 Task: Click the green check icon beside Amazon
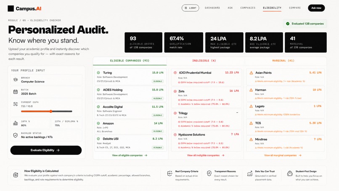(98, 123)
